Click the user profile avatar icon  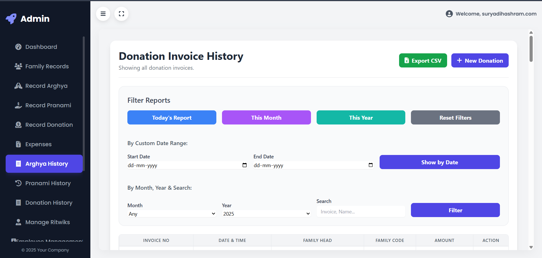click(x=449, y=14)
